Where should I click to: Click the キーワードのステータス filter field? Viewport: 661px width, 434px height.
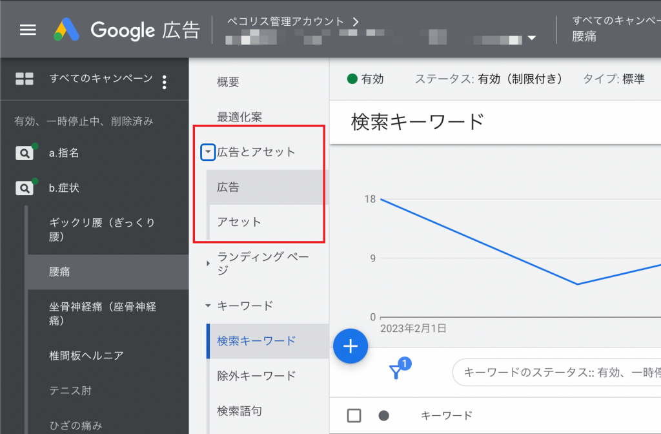tap(556, 373)
